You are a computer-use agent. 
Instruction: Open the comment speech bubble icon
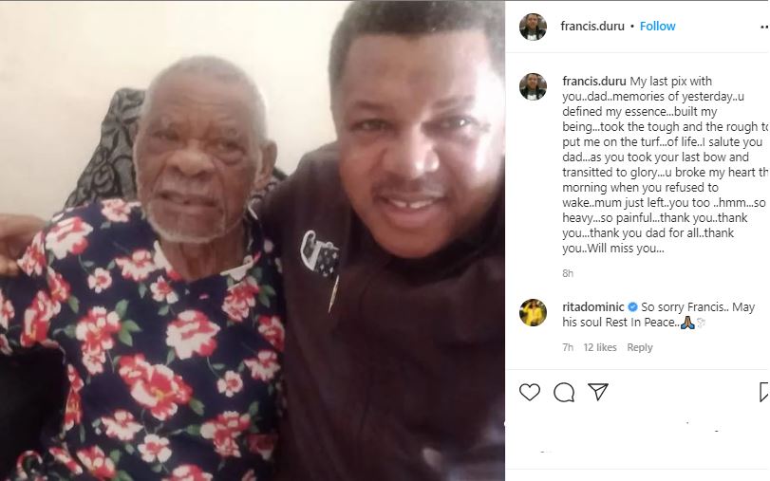coord(564,392)
